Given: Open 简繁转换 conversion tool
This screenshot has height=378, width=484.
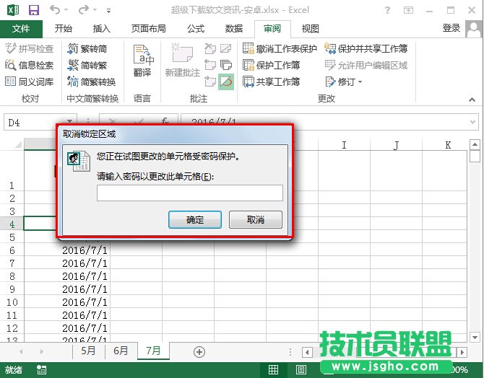Looking at the screenshot, I should click(x=91, y=82).
